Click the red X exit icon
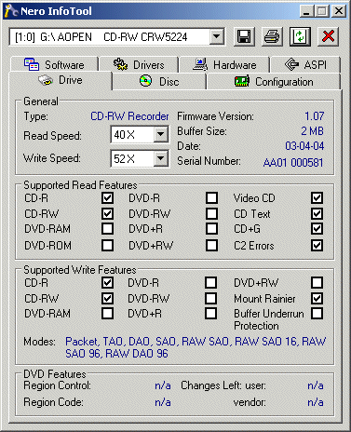 click(328, 37)
